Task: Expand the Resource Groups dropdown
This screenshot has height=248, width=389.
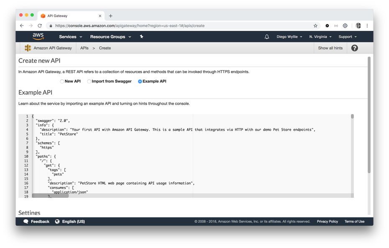Action: (110, 37)
